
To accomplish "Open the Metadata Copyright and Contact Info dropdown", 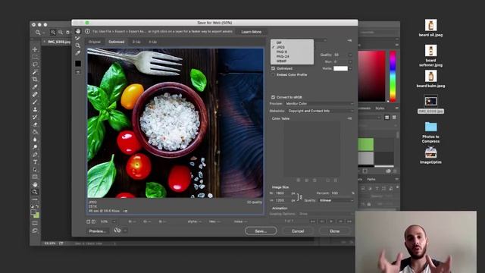I will pos(320,111).
